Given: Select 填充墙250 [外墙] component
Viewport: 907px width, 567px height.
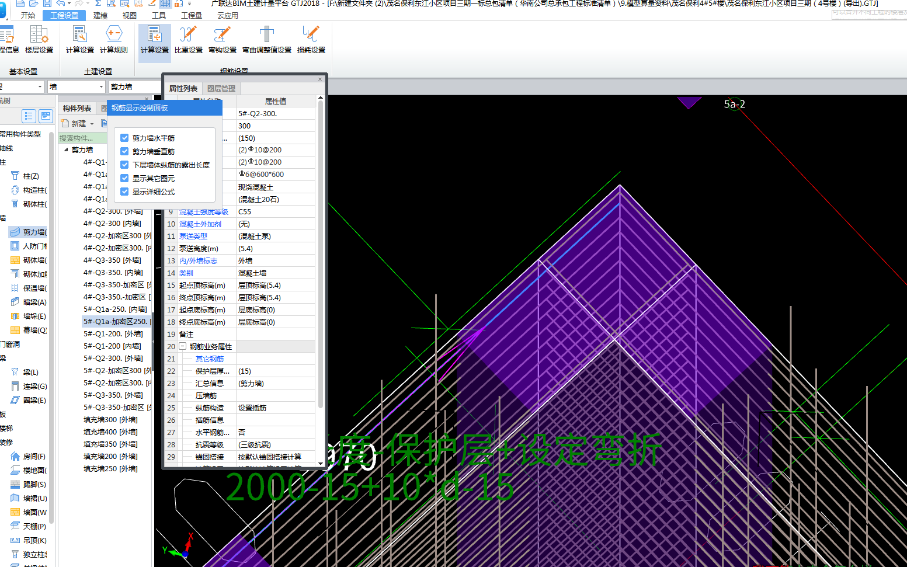Looking at the screenshot, I should coord(110,468).
